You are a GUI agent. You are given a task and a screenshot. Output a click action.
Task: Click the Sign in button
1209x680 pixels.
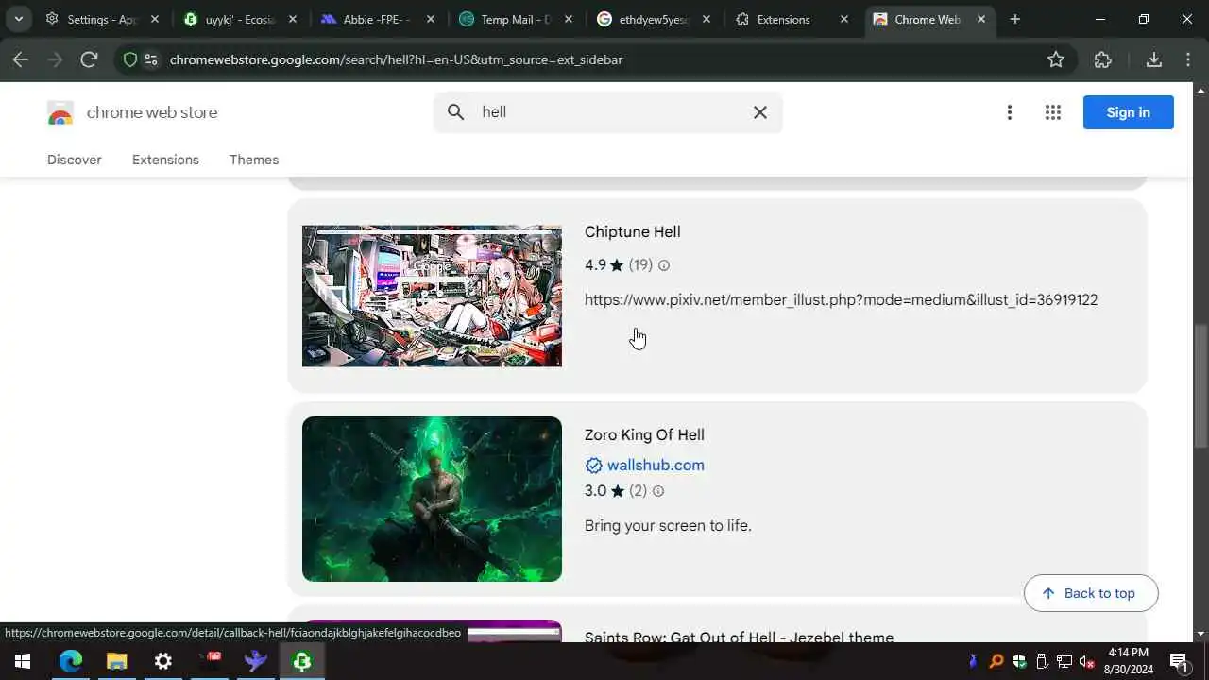pos(1129,112)
